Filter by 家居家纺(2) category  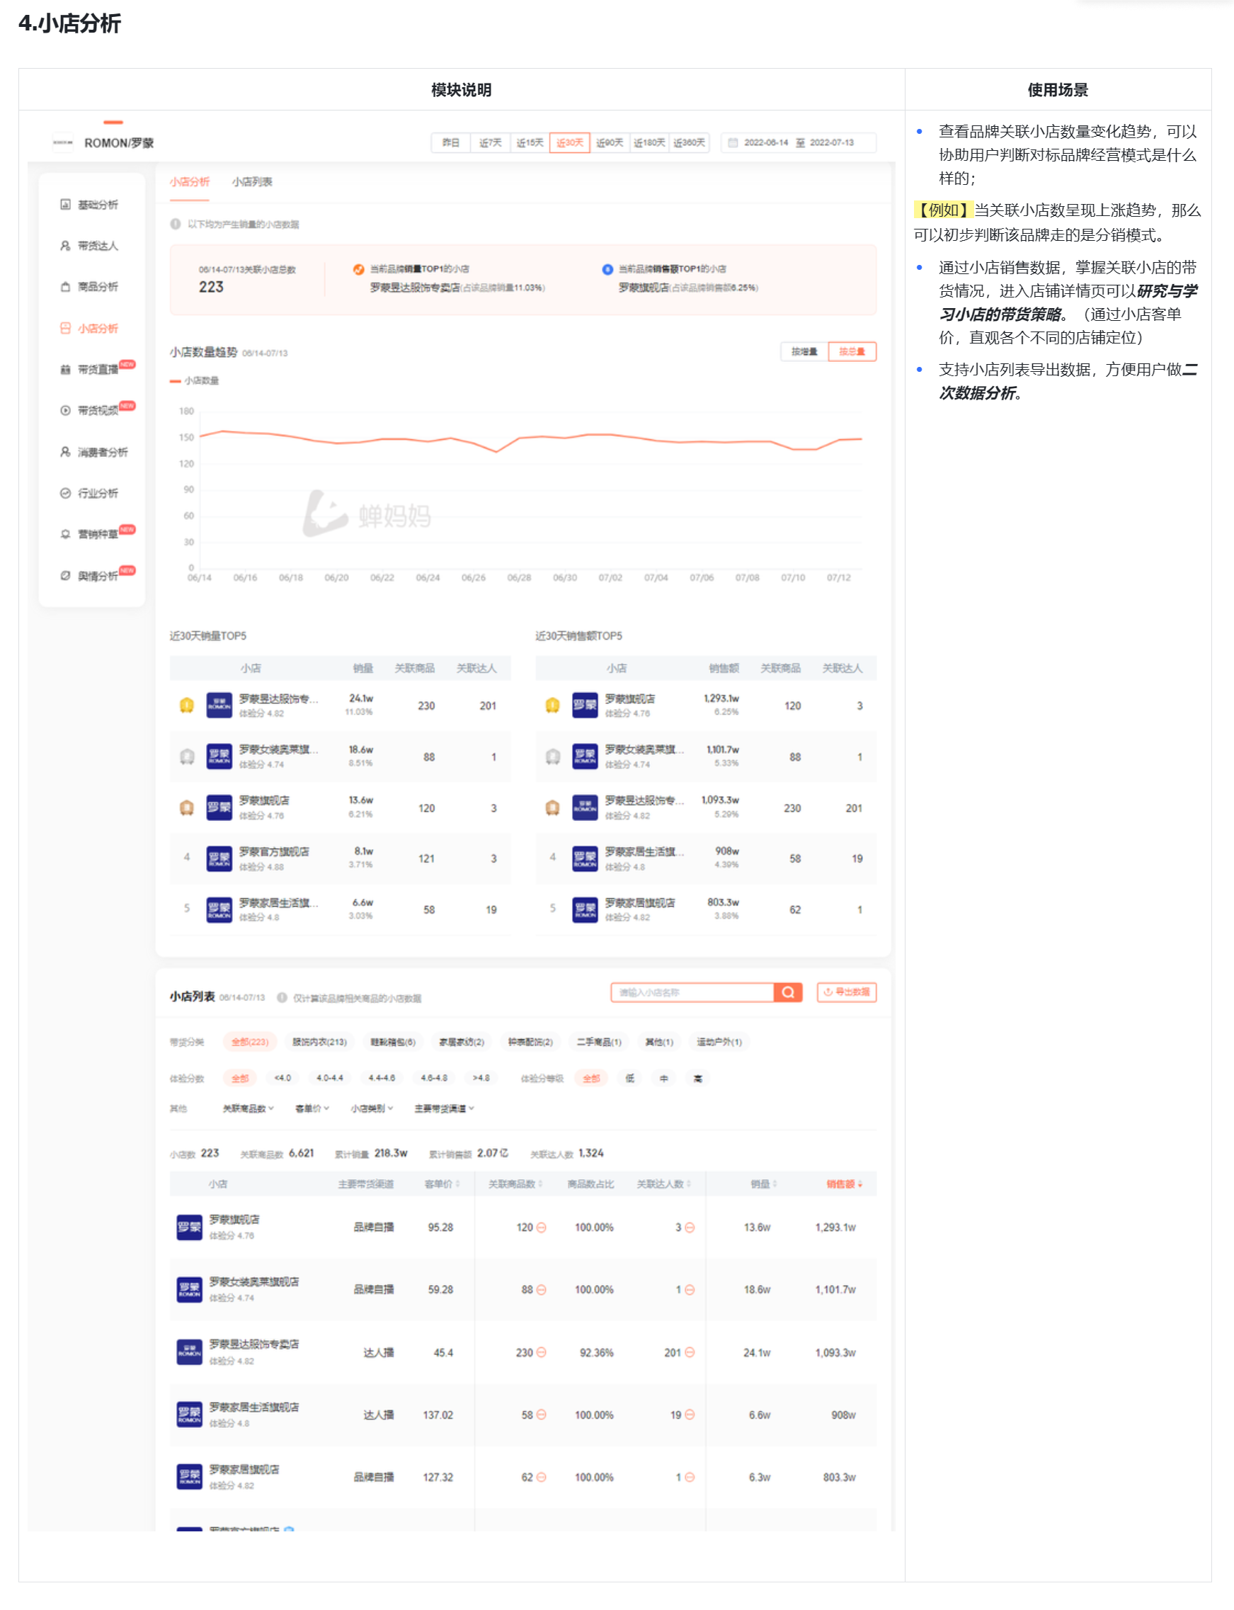(462, 1042)
